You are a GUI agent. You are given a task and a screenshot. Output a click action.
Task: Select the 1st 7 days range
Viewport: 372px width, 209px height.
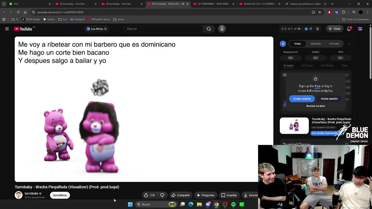[307, 66]
